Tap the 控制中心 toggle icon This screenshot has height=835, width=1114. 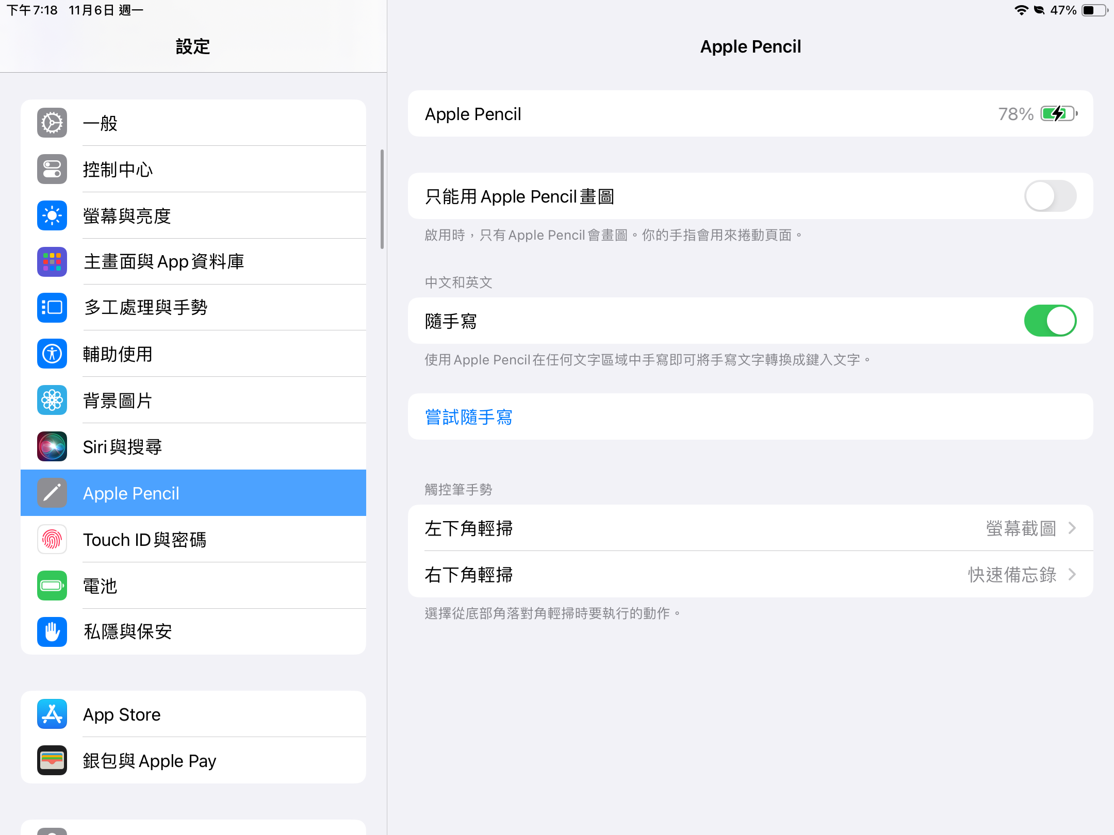pyautogui.click(x=52, y=169)
